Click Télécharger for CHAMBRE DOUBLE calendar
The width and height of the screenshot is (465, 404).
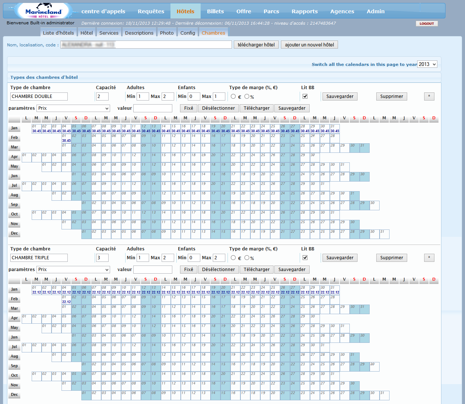[x=257, y=108]
